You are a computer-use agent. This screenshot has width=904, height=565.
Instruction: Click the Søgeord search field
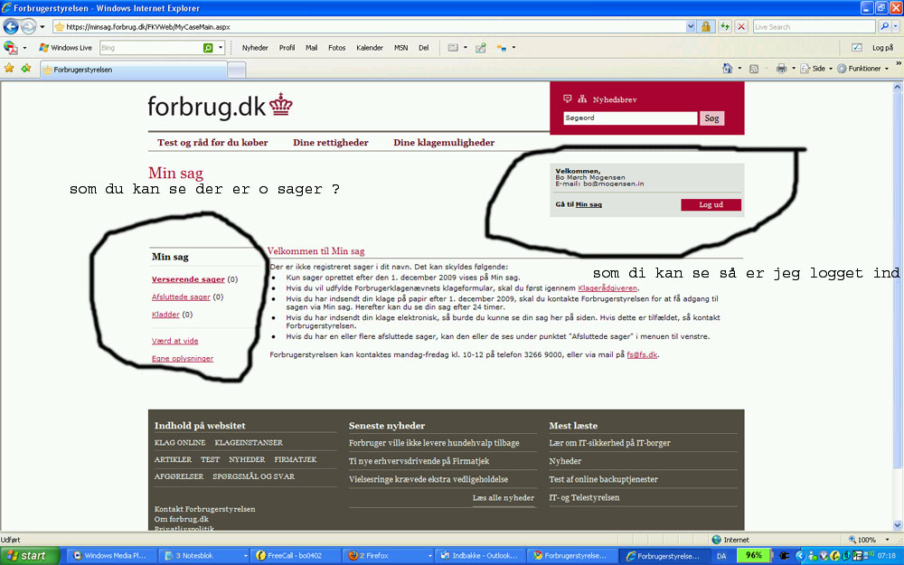(x=630, y=118)
